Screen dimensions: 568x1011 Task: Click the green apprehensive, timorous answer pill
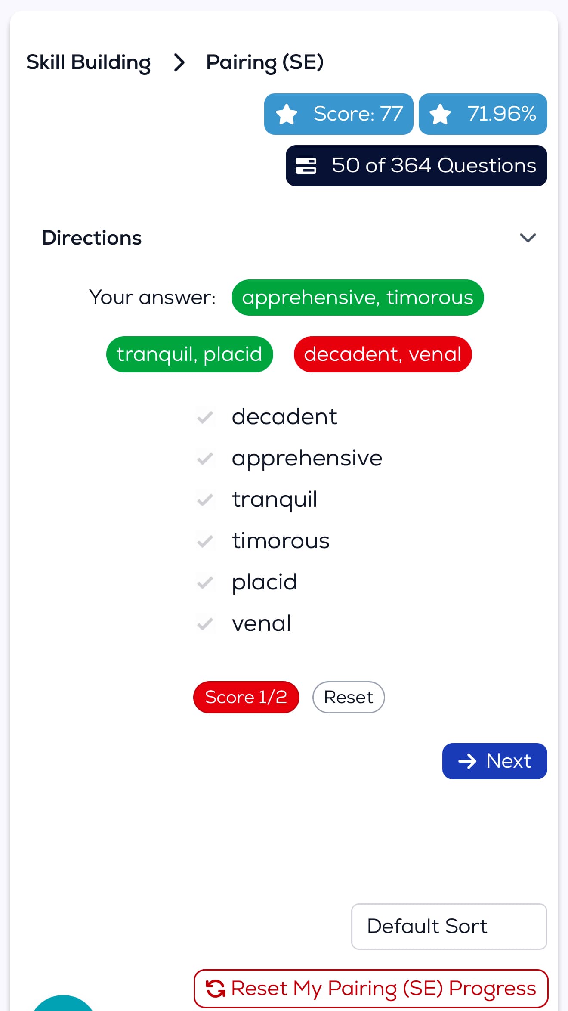tap(357, 298)
